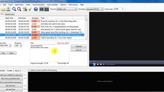Run spell check with the green checkmark
The image size is (164, 92).
(30, 9)
